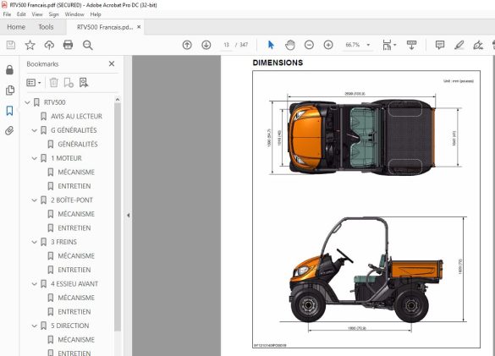
Task: Show security lock panel
Action: (x=10, y=69)
